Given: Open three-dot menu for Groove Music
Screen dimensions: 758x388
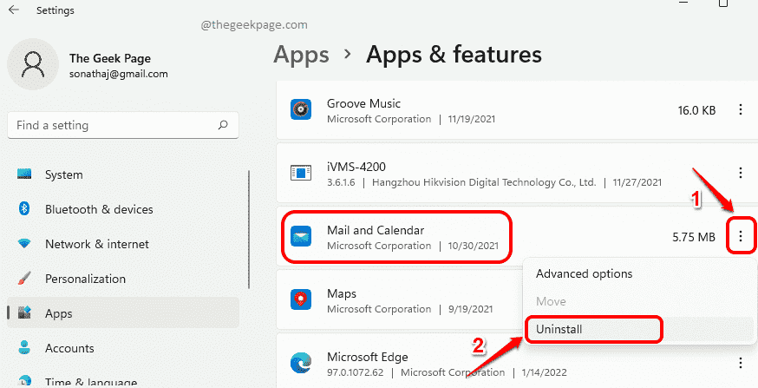Looking at the screenshot, I should (x=740, y=110).
